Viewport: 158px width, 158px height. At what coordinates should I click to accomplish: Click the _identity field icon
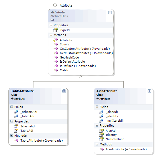[101, 116]
